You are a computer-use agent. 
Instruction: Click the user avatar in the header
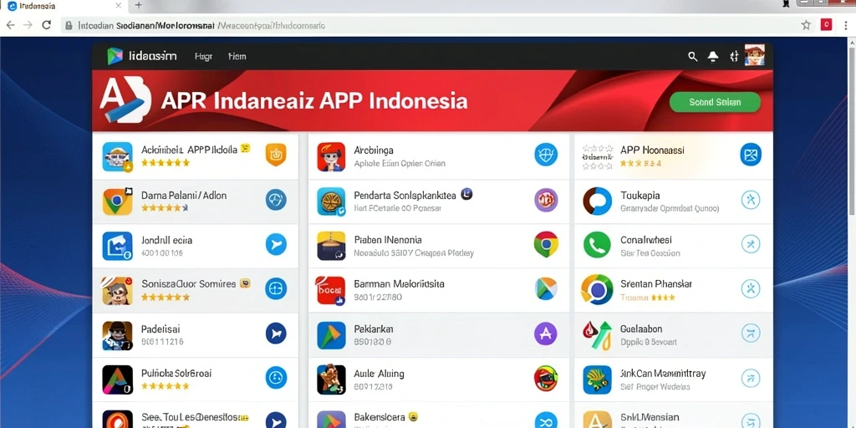tap(755, 55)
